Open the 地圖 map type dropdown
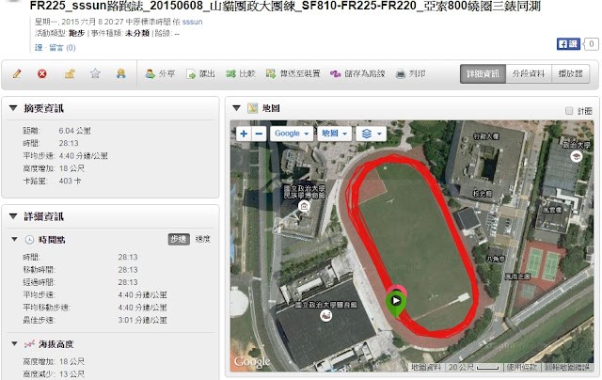602x380 pixels. (334, 134)
